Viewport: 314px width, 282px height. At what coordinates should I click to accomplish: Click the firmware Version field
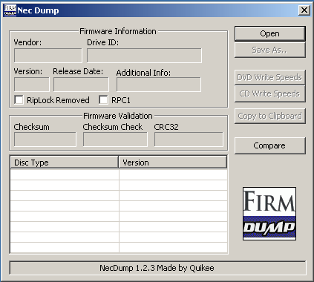point(32,85)
